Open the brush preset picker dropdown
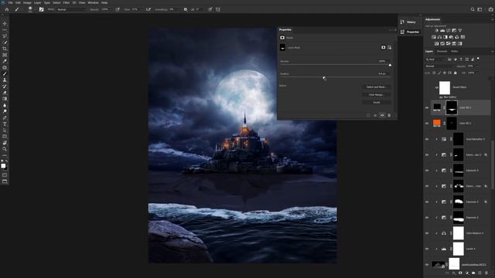Image resolution: width=495 pixels, height=278 pixels. click(x=30, y=9)
